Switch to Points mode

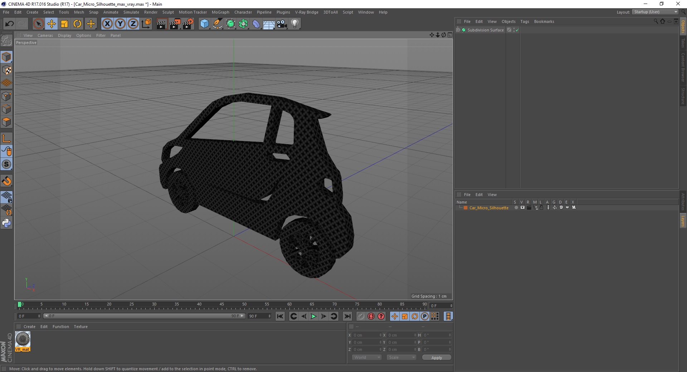(6, 96)
